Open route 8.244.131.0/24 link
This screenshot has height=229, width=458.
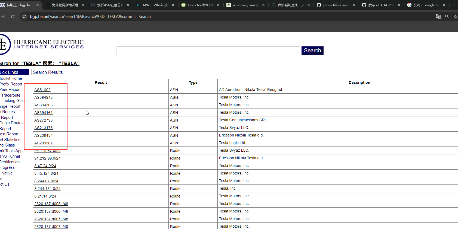pyautogui.click(x=47, y=189)
